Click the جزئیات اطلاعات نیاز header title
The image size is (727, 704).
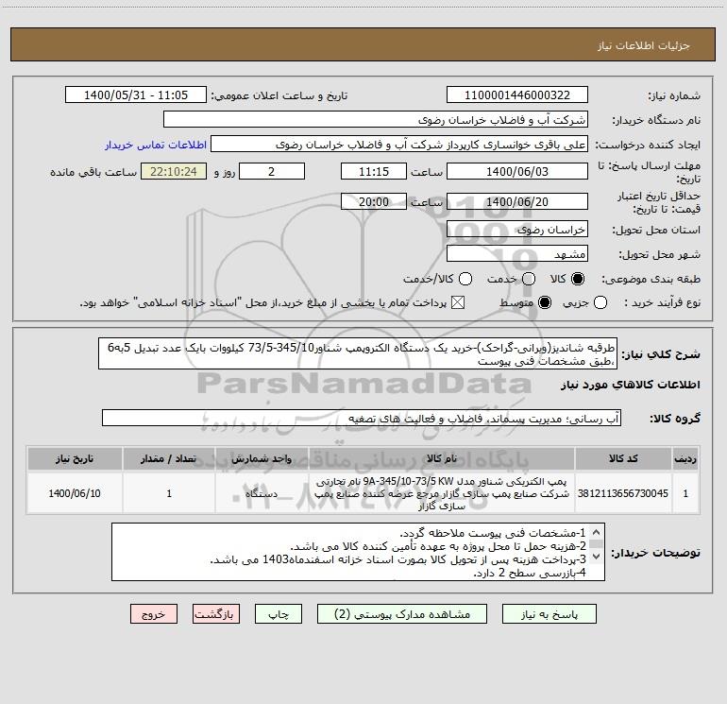(x=644, y=45)
